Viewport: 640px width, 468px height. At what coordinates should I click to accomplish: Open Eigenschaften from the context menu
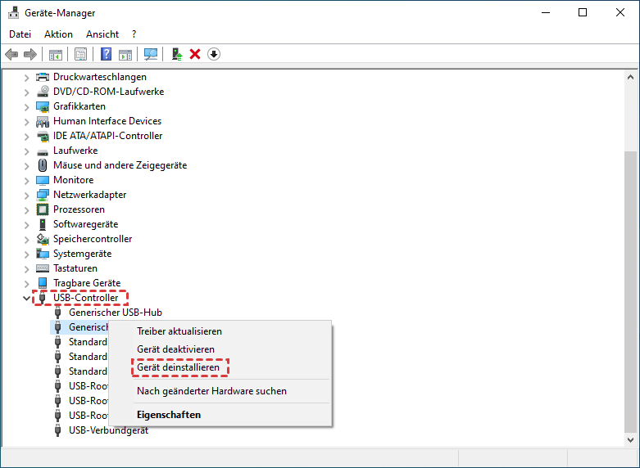pos(220,415)
